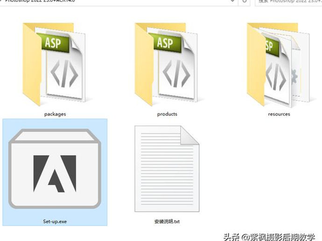Select the resources folder icon

click(x=279, y=64)
